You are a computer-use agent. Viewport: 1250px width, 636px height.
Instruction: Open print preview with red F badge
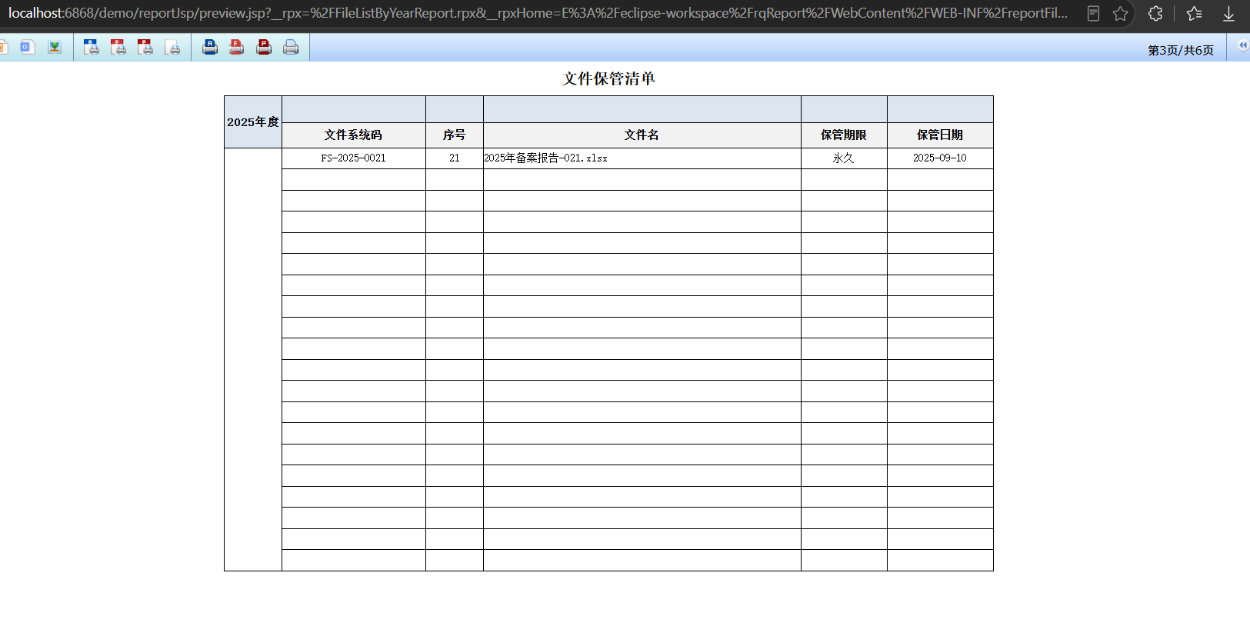(x=118, y=48)
